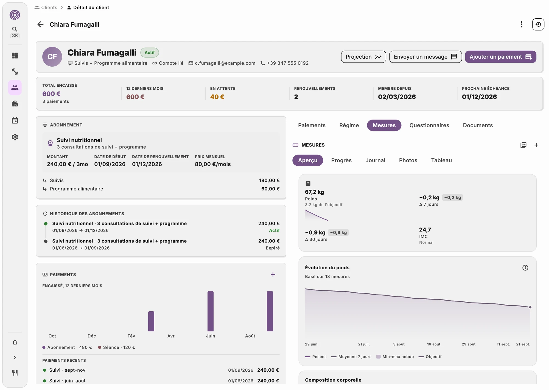Open the dashboard icon in sidebar
Viewport: 549px width, 390px height.
tap(15, 56)
